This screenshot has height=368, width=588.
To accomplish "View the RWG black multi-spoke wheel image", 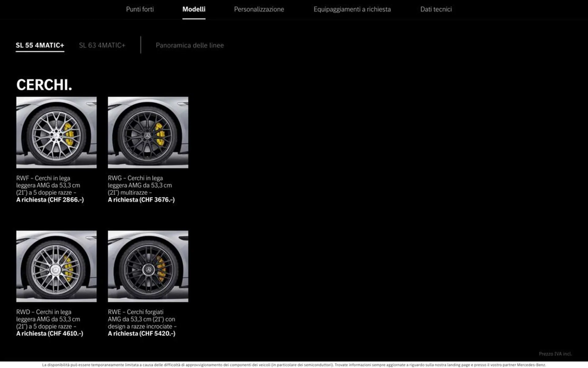I will pos(148,132).
